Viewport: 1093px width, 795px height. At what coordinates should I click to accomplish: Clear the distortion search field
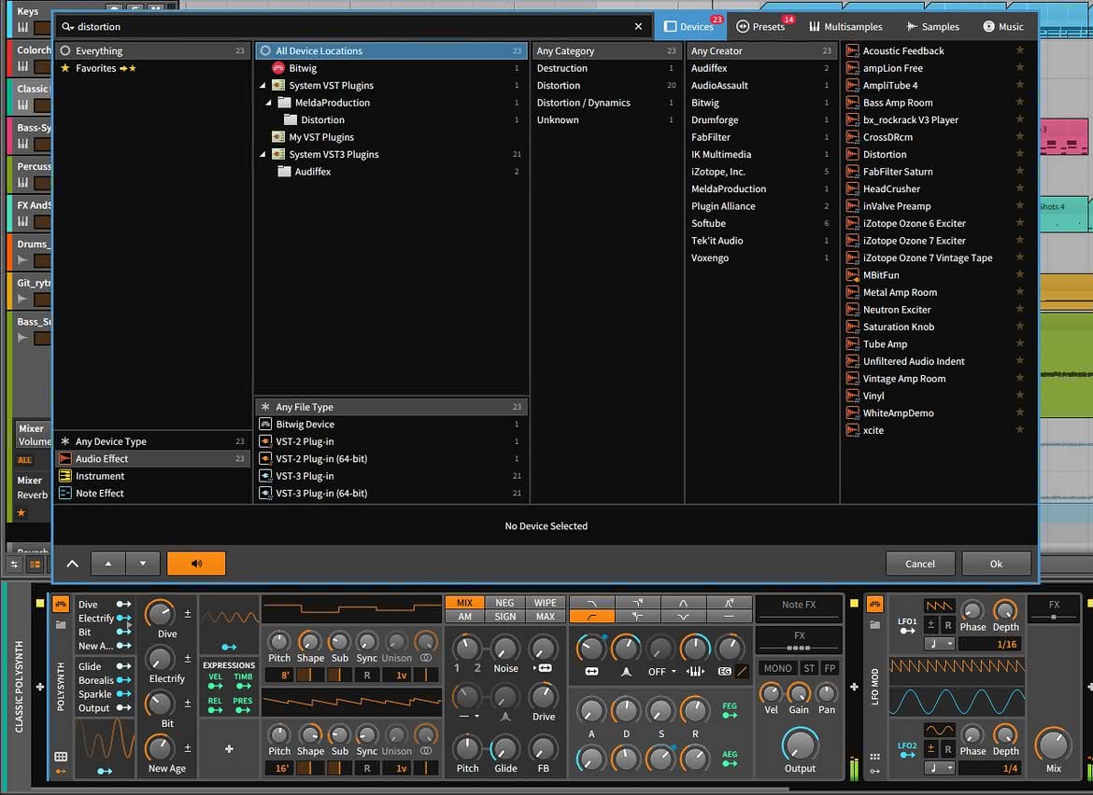coord(638,26)
